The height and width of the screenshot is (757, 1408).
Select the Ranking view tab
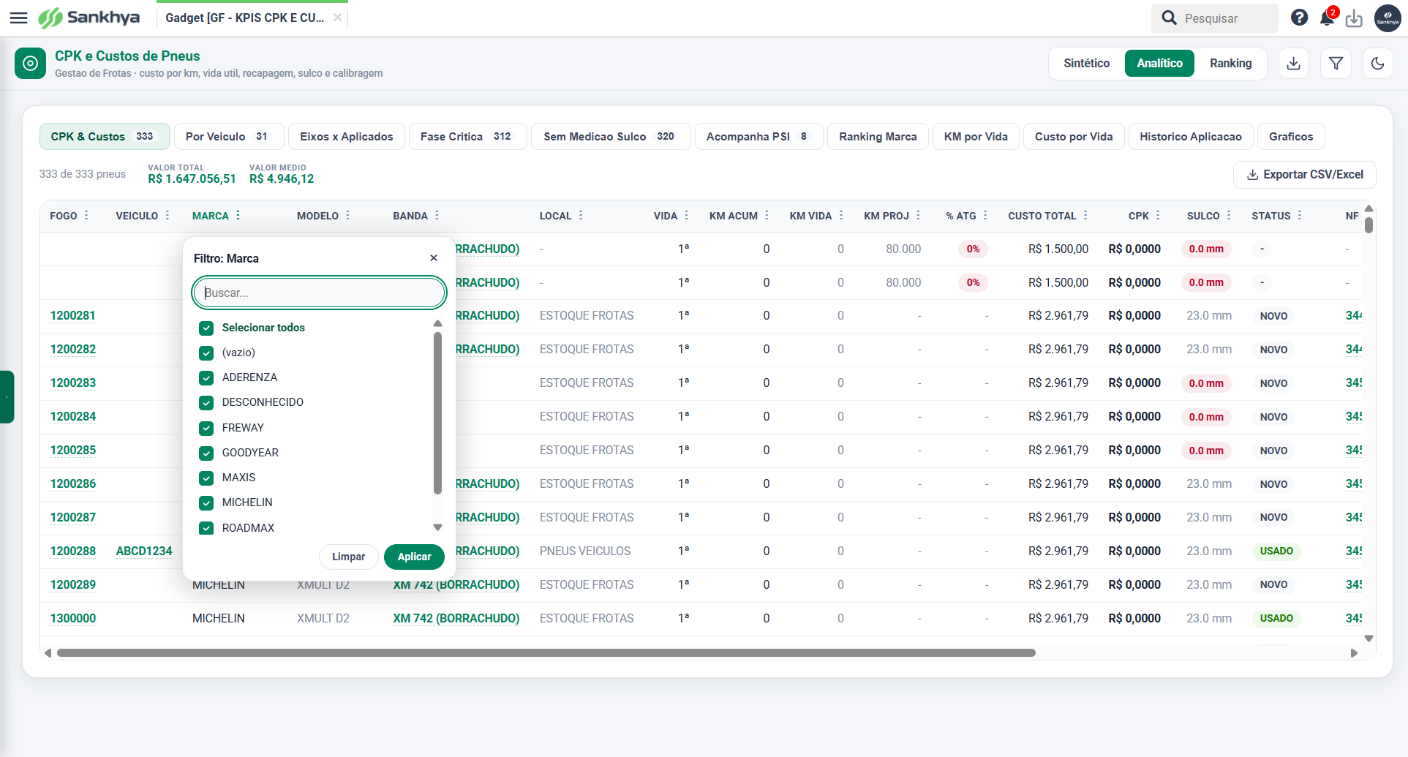(x=1230, y=64)
